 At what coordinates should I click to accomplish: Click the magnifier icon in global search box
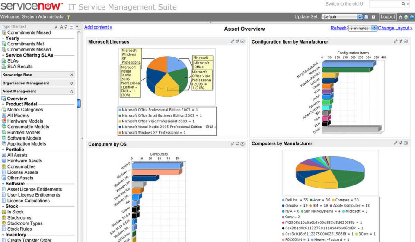(403, 4)
